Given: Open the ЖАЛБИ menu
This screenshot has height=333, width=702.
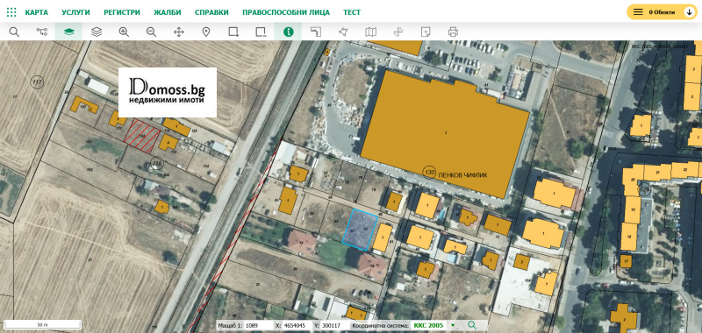Looking at the screenshot, I should click(168, 12).
